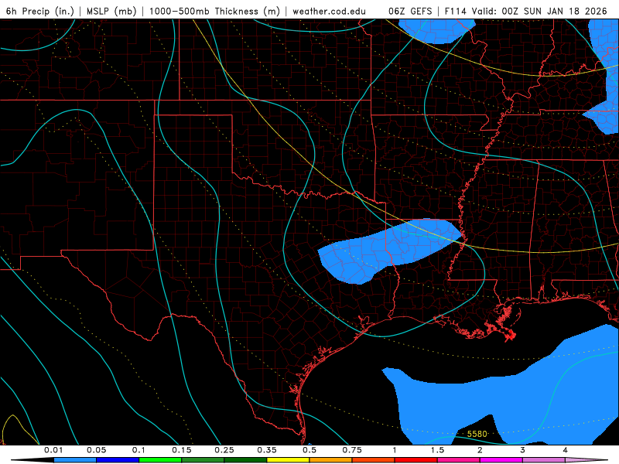Image resolution: width=619 pixels, height=464 pixels.
Task: Click the 'MSLP (mb)' header label
Action: [111, 11]
